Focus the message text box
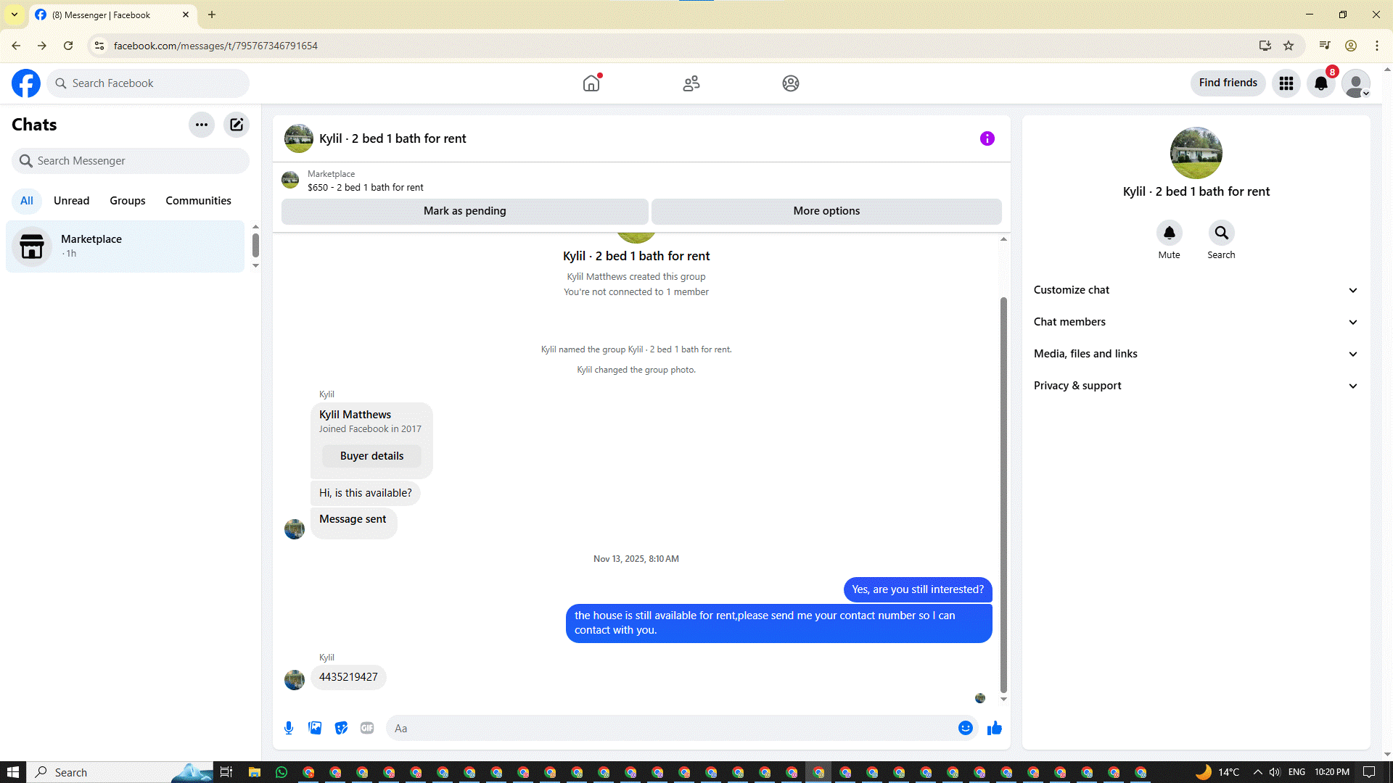The image size is (1393, 783). 682,728
